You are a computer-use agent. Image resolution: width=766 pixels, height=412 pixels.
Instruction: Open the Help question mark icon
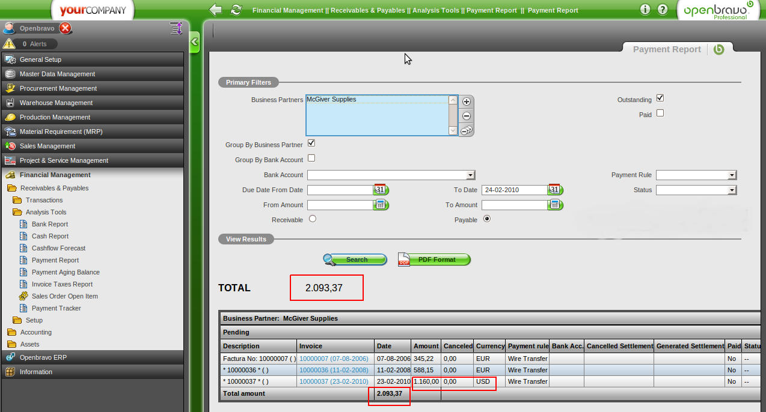[x=663, y=10]
